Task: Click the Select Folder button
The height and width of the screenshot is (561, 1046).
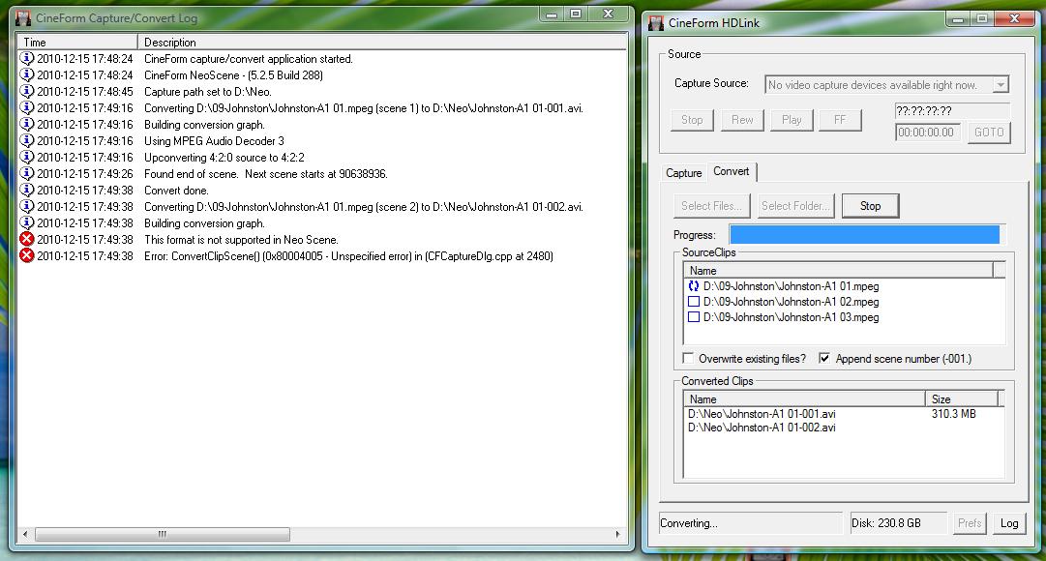Action: 795,205
